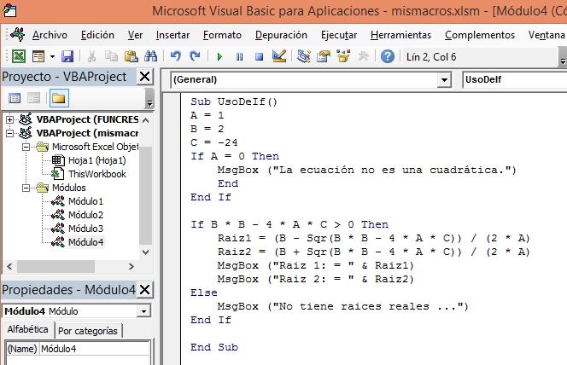Click the VBA application icon on title bar
This screenshot has height=365, width=567.
point(9,10)
